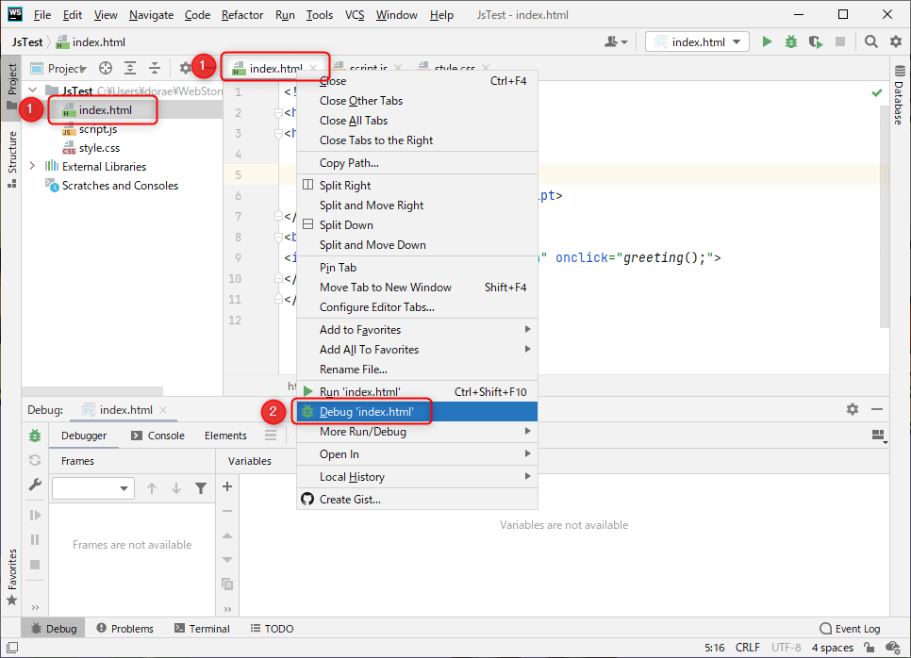Expand Add to Favorites submenu

click(x=417, y=330)
